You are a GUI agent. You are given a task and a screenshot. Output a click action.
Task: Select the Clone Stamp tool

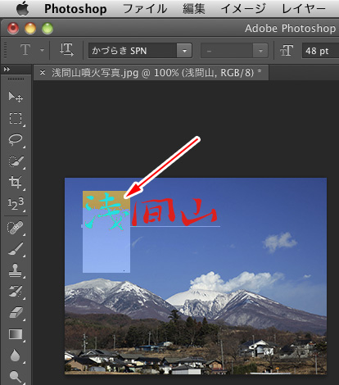[15, 270]
